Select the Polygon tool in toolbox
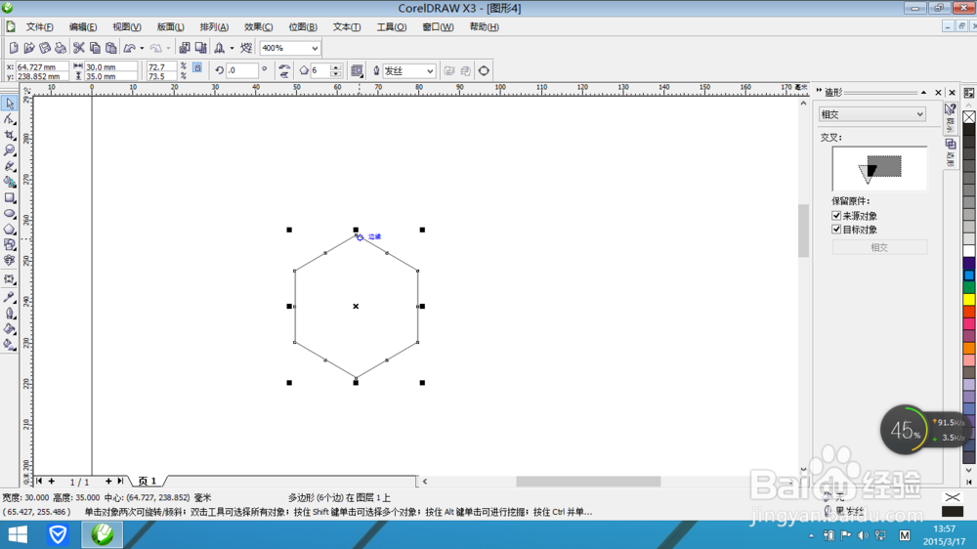The image size is (977, 549). click(x=10, y=230)
